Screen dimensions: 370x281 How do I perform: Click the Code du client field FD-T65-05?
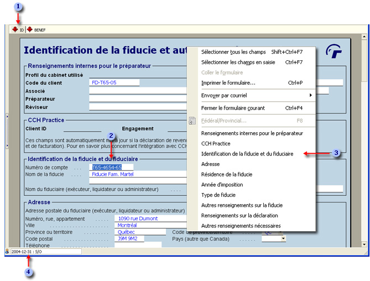click(114, 82)
